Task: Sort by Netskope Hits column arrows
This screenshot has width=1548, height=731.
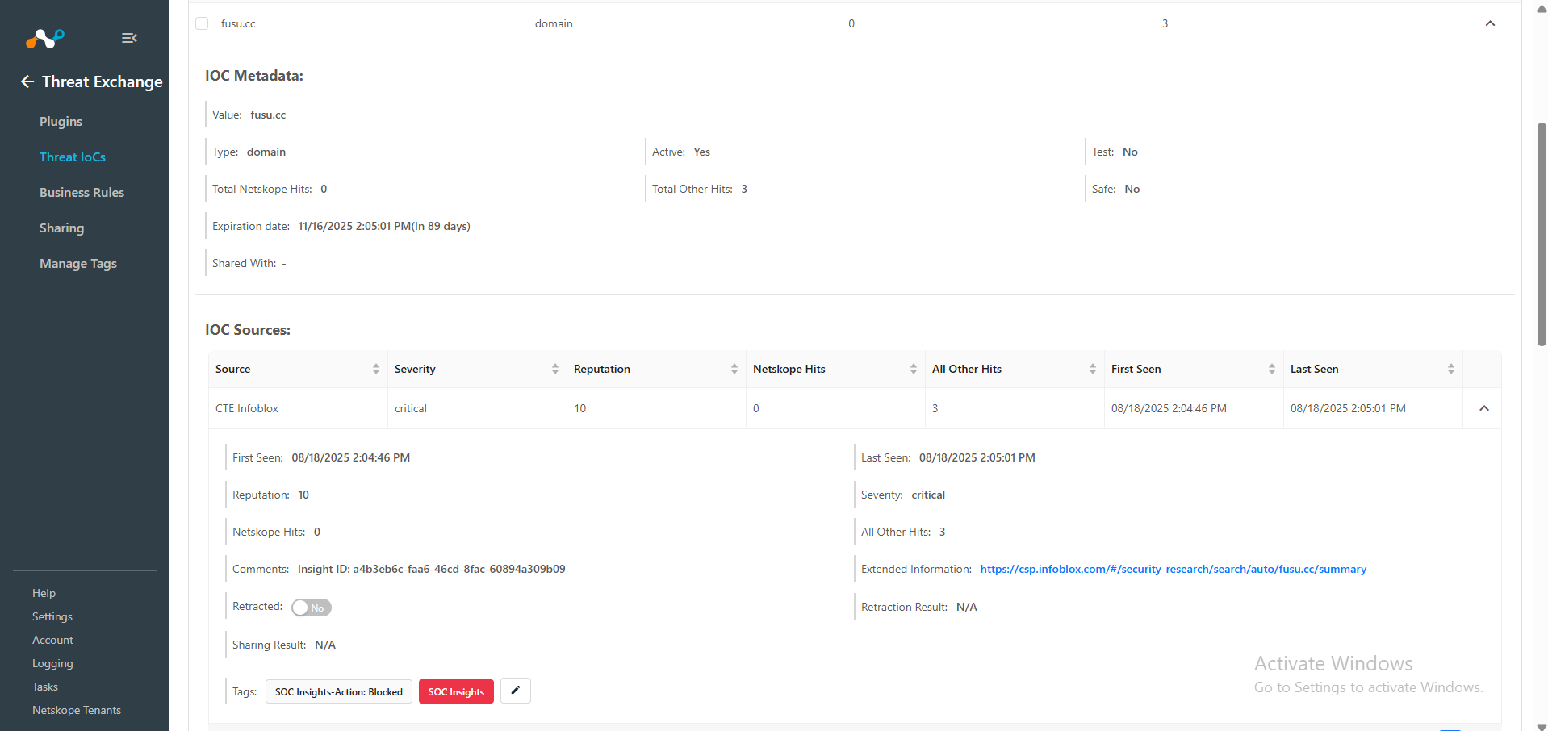Action: [x=914, y=369]
